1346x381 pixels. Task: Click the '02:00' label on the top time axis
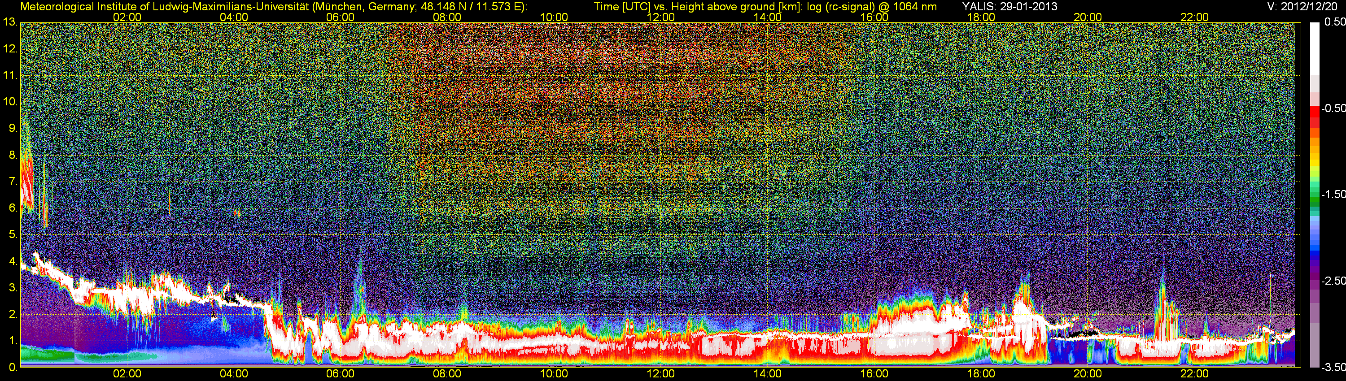[127, 17]
